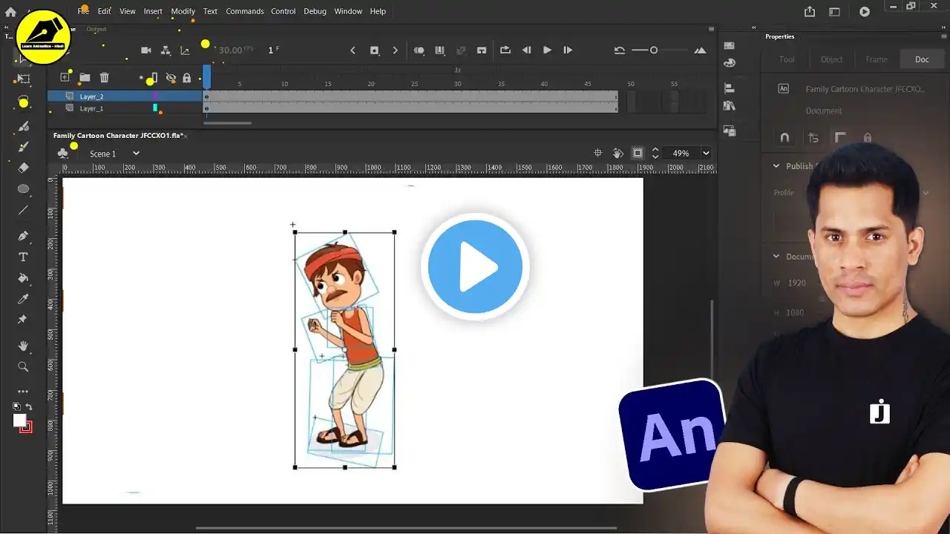
Task: Select the Eyedropper tool
Action: [23, 299]
